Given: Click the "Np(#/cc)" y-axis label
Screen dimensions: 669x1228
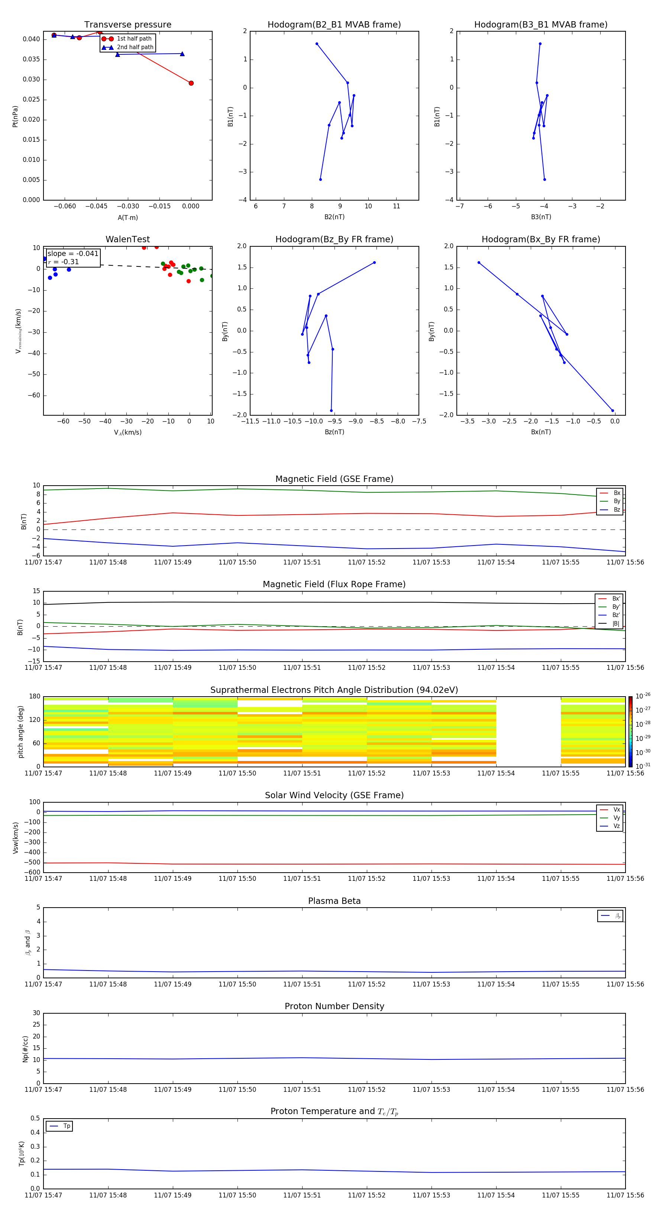Looking at the screenshot, I should point(25,1049).
